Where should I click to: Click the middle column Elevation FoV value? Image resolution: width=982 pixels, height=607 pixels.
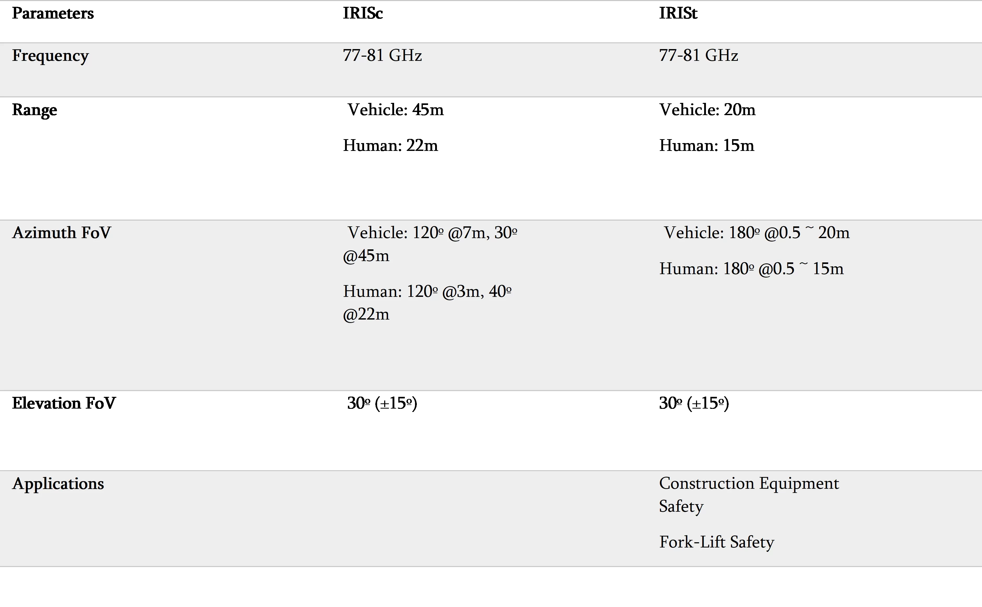(x=381, y=403)
